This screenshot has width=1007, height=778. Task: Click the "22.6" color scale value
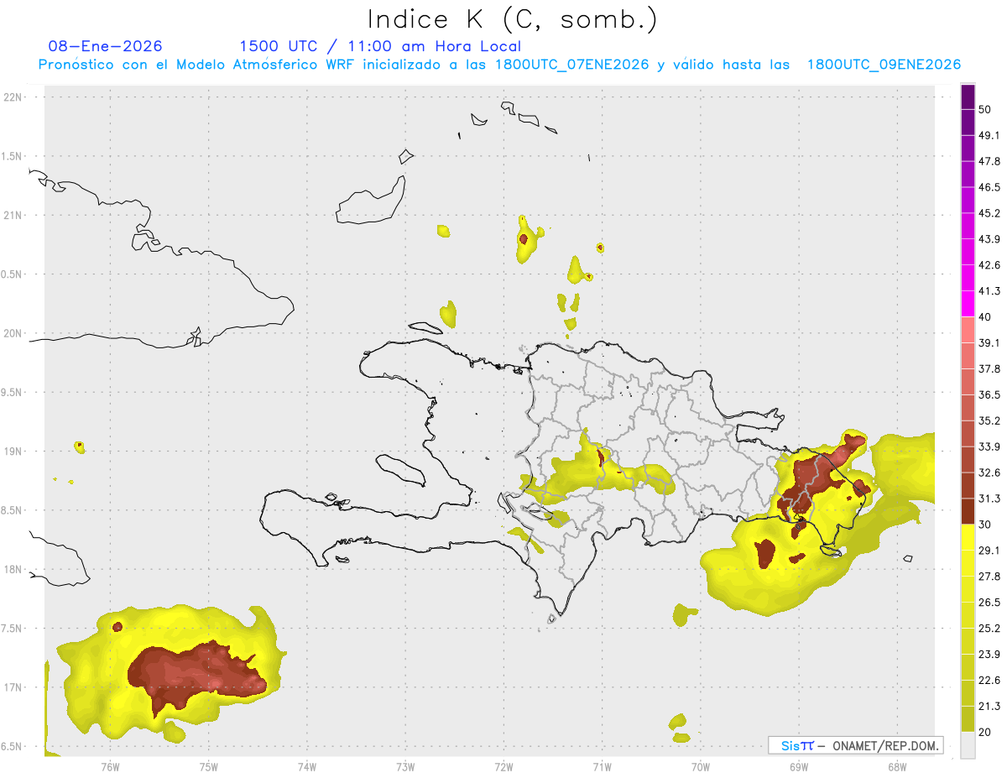[x=990, y=680]
